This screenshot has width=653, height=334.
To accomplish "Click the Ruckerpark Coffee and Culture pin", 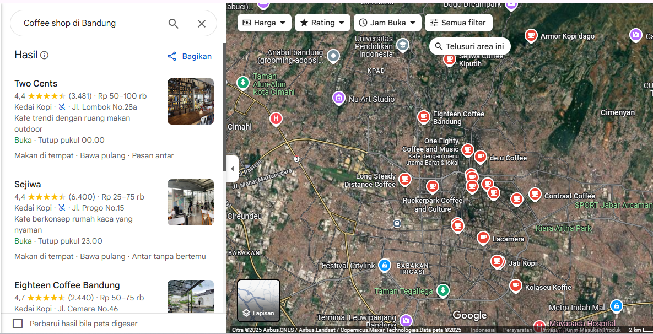I will pyautogui.click(x=432, y=186).
